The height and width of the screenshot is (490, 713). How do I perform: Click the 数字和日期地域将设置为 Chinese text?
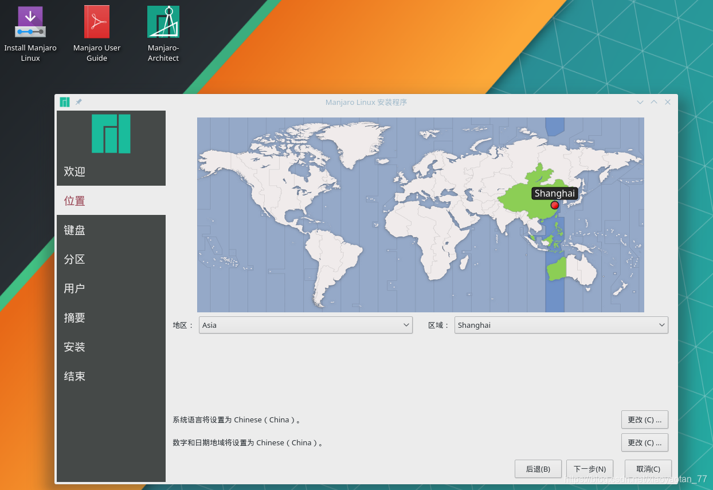tap(248, 442)
